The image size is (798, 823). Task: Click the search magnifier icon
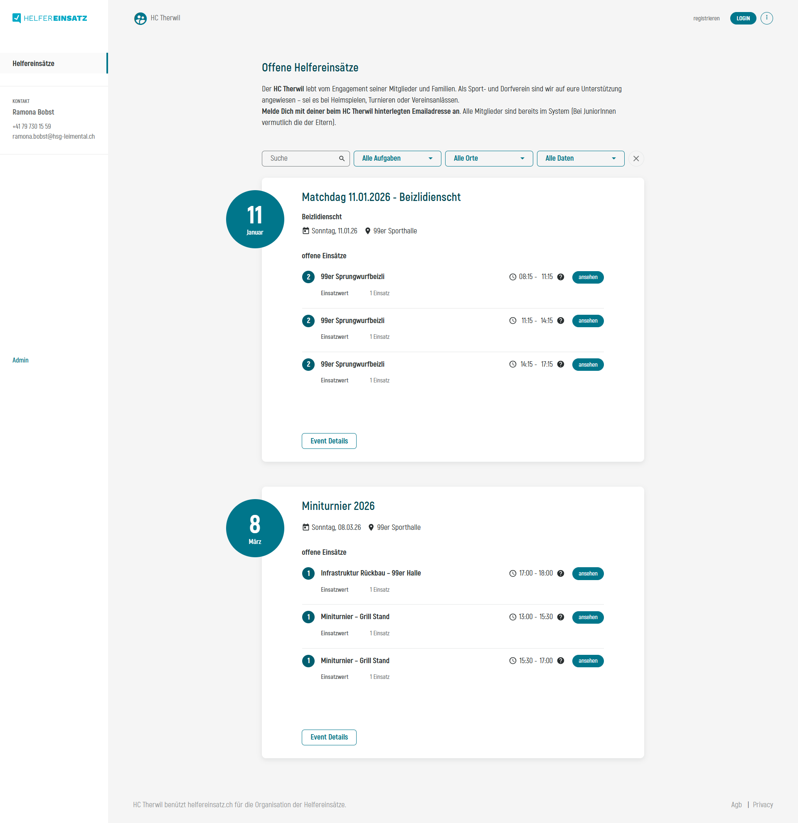(x=342, y=158)
